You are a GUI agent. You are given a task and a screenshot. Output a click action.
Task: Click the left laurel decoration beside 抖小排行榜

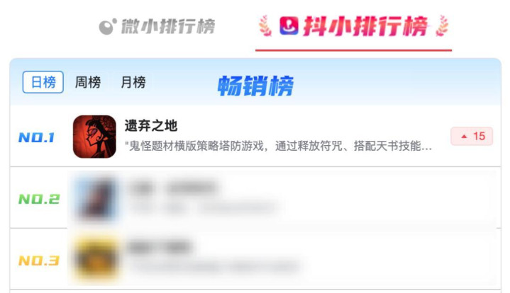265,25
